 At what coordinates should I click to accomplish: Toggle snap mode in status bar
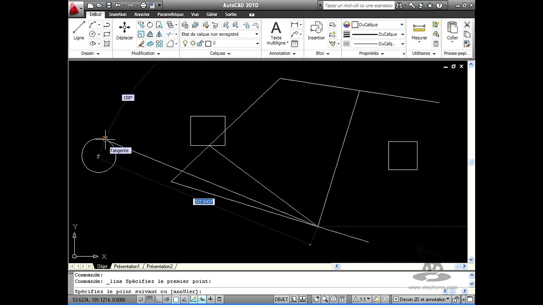(140, 299)
